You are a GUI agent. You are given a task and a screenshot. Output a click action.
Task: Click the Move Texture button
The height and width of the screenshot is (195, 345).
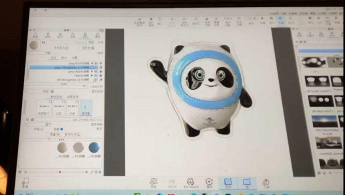[x=72, y=134]
